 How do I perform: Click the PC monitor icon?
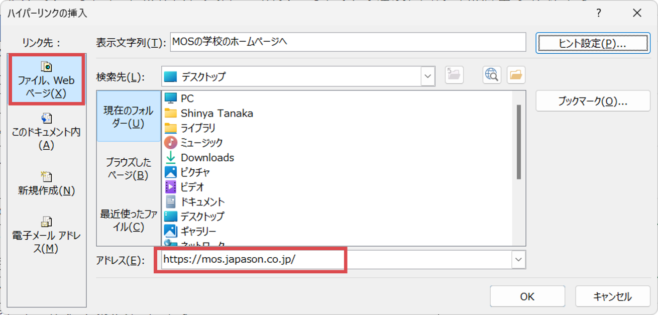171,98
